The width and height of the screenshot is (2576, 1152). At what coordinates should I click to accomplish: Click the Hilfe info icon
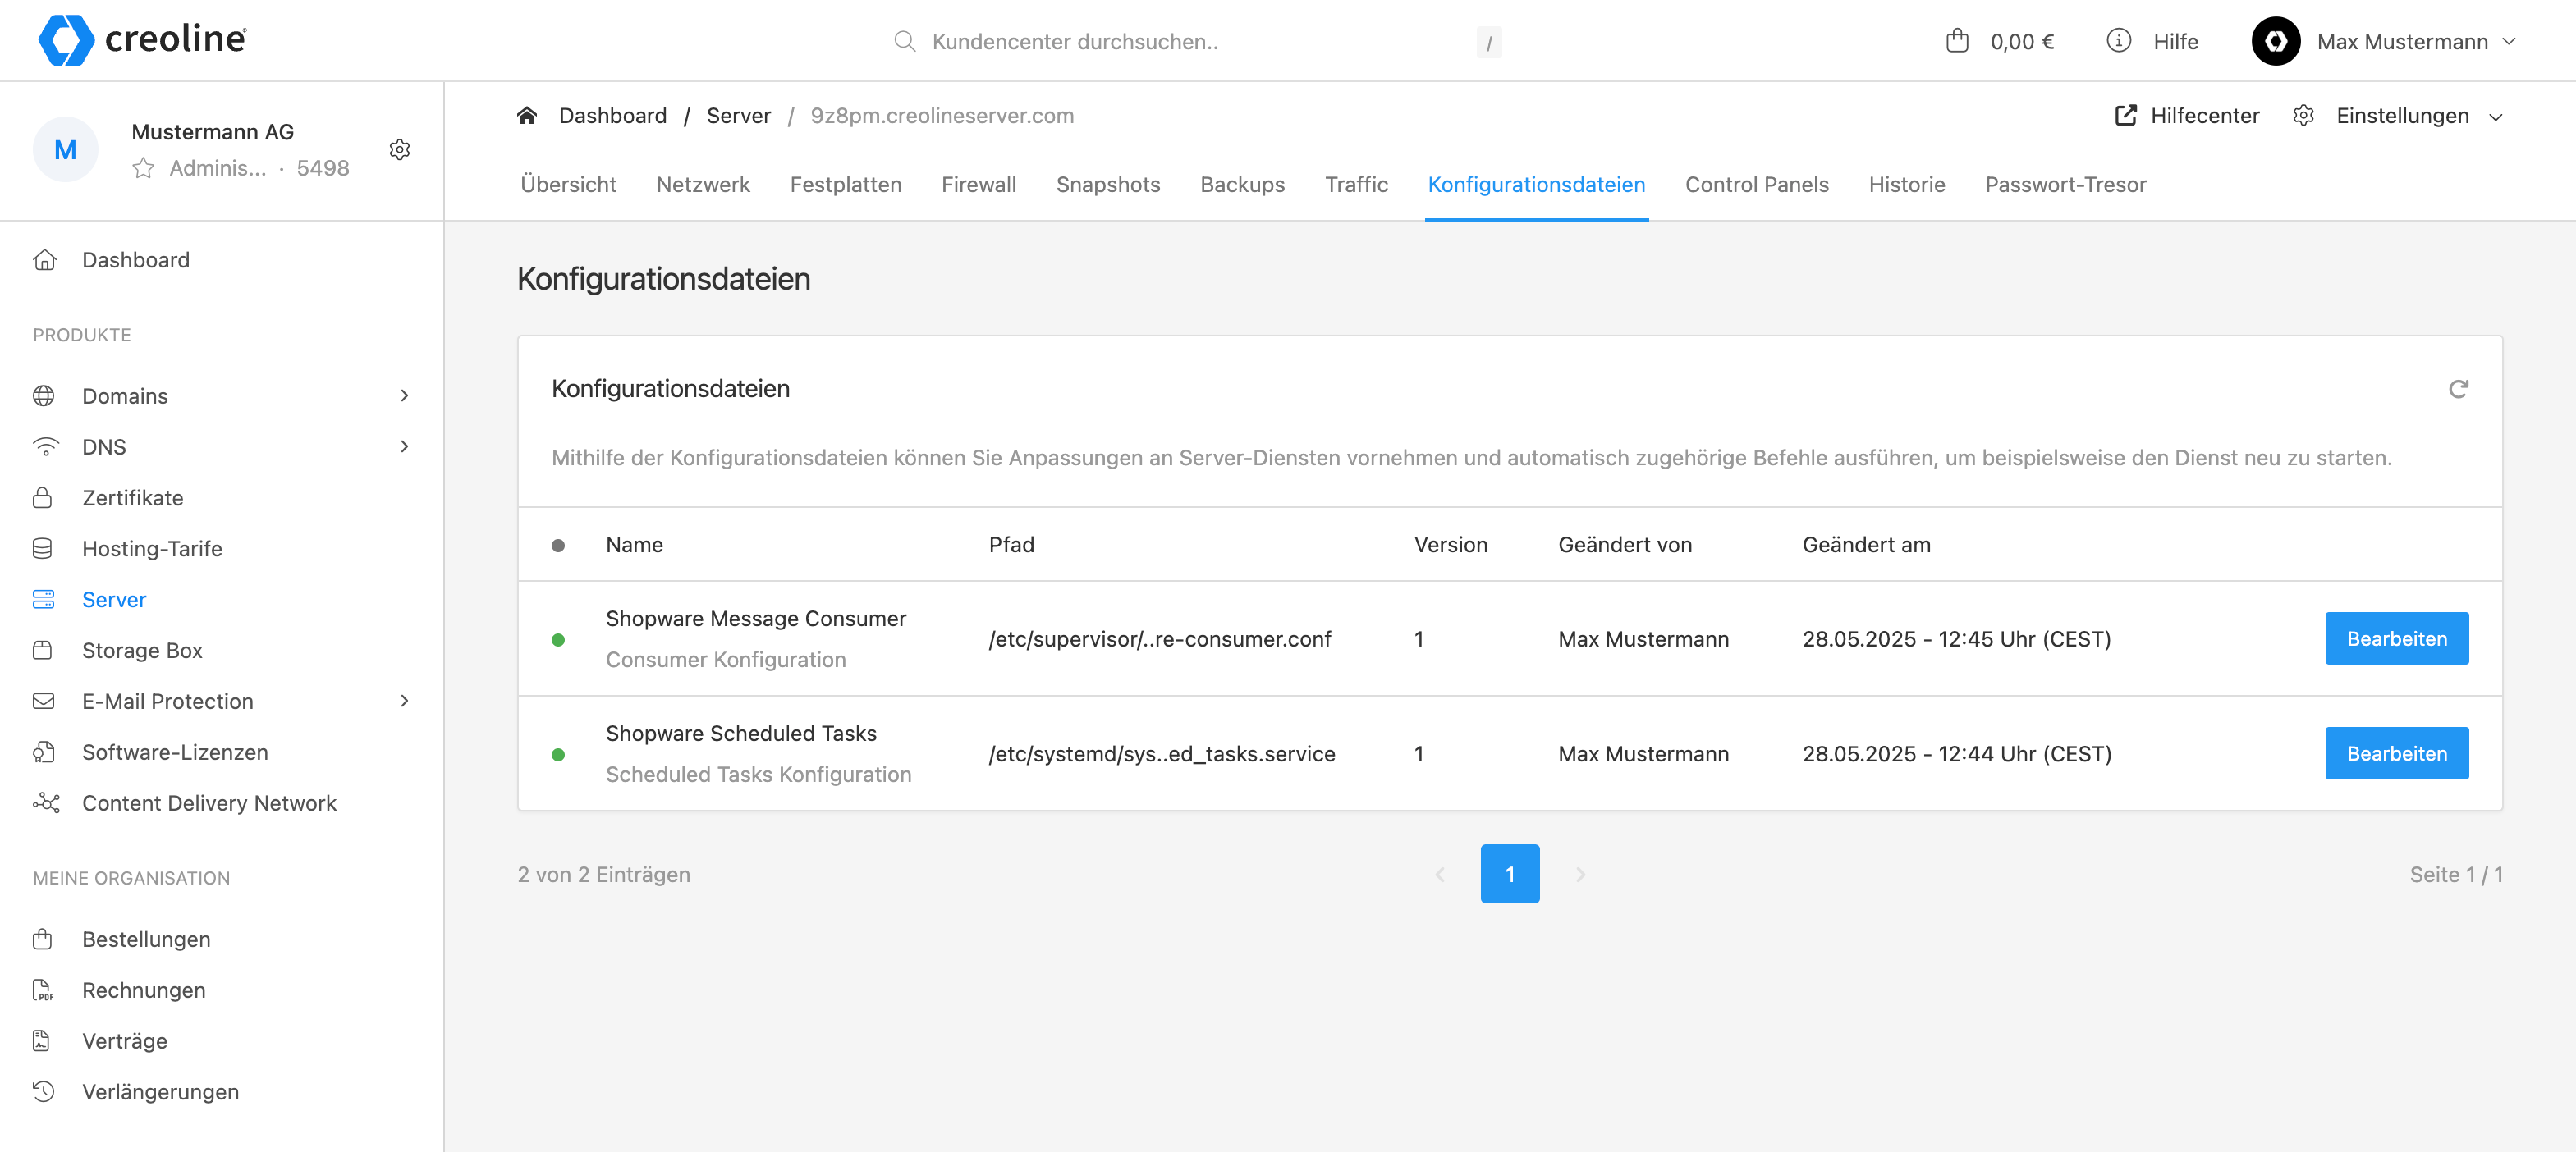(x=2118, y=41)
